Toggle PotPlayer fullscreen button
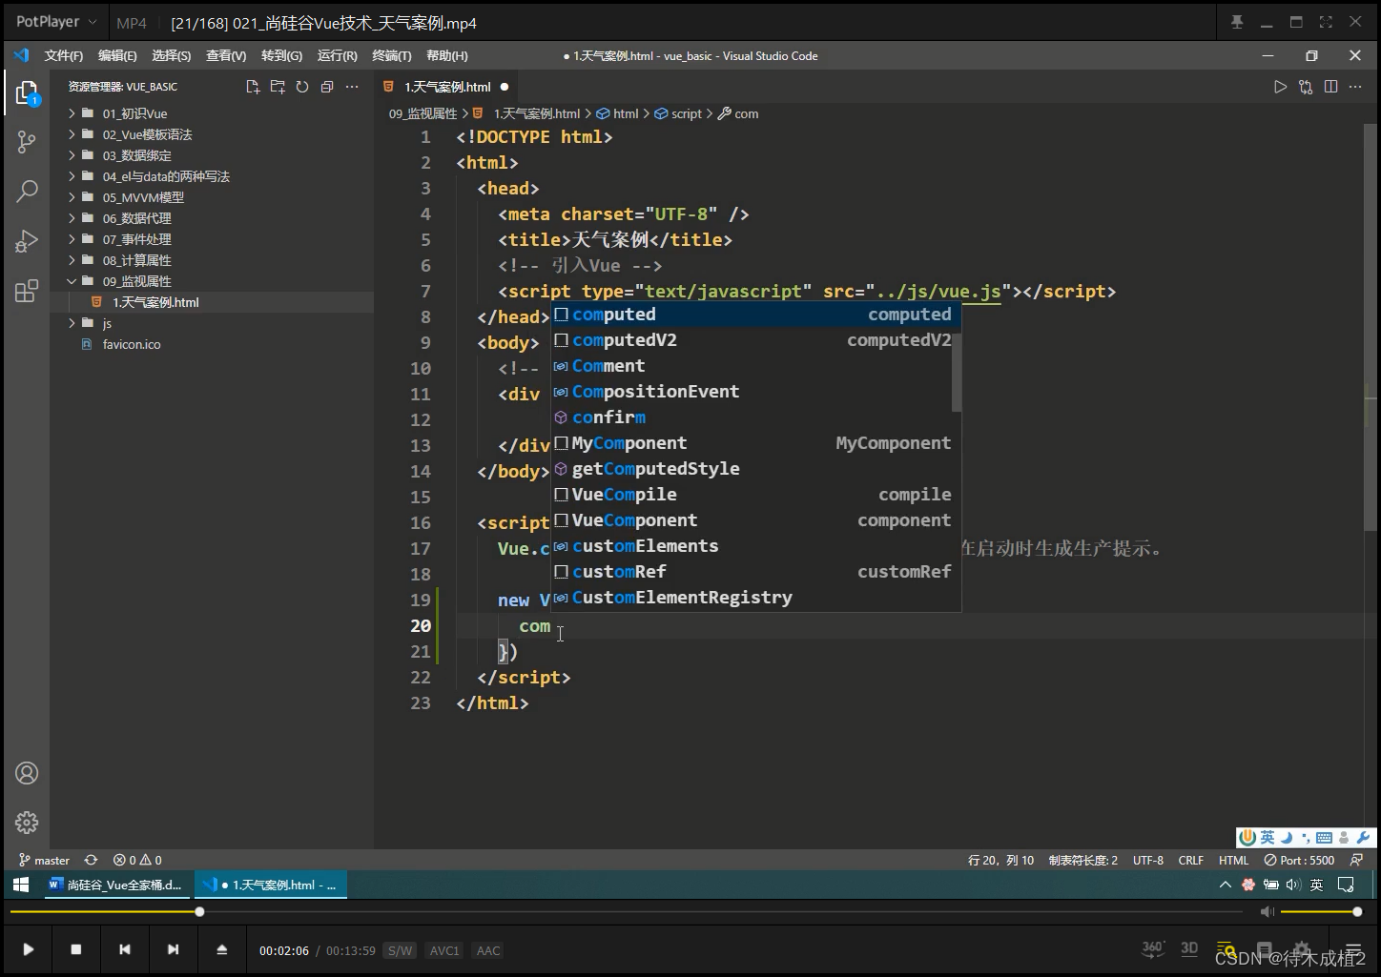 click(x=1326, y=22)
